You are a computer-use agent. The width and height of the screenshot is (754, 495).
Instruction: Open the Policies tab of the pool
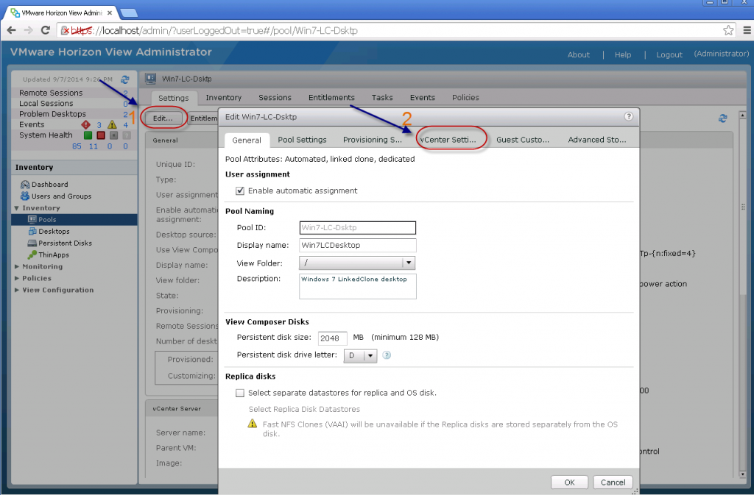(x=465, y=98)
